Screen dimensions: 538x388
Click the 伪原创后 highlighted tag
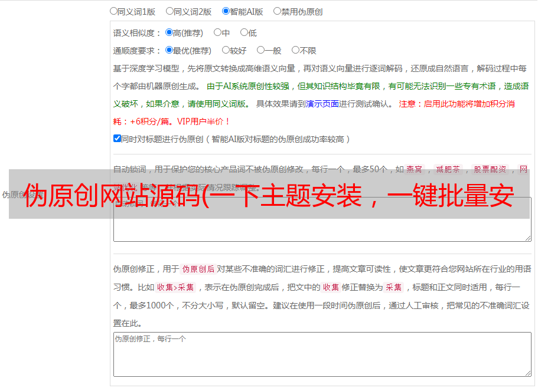click(x=198, y=269)
